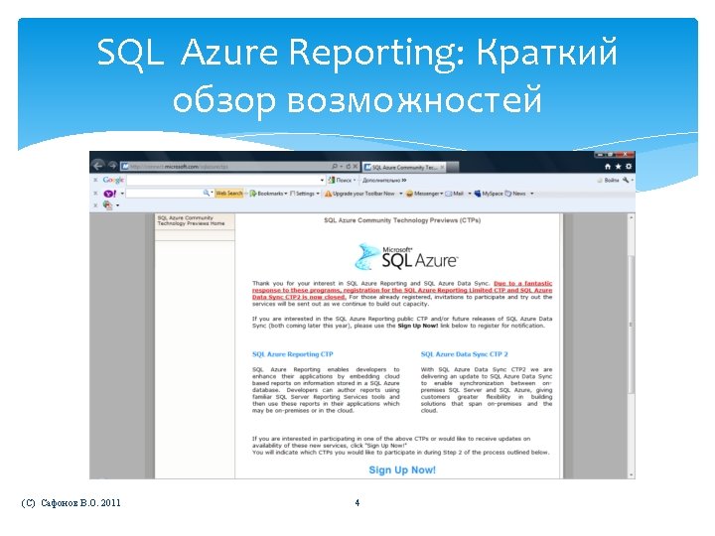Expand dropdown arrow after News
The height and width of the screenshot is (536, 715).
(531, 194)
